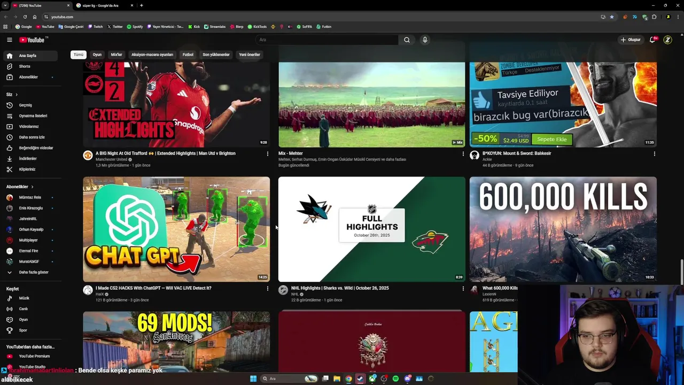The width and height of the screenshot is (684, 385).
Task: Open options menu for Mount & Sword: Balıkesir video
Action: pyautogui.click(x=655, y=153)
